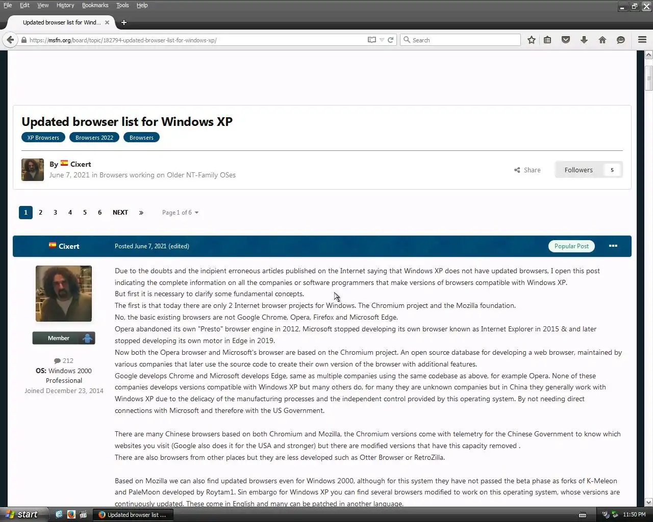
Task: Open the File menu
Action: tap(8, 5)
